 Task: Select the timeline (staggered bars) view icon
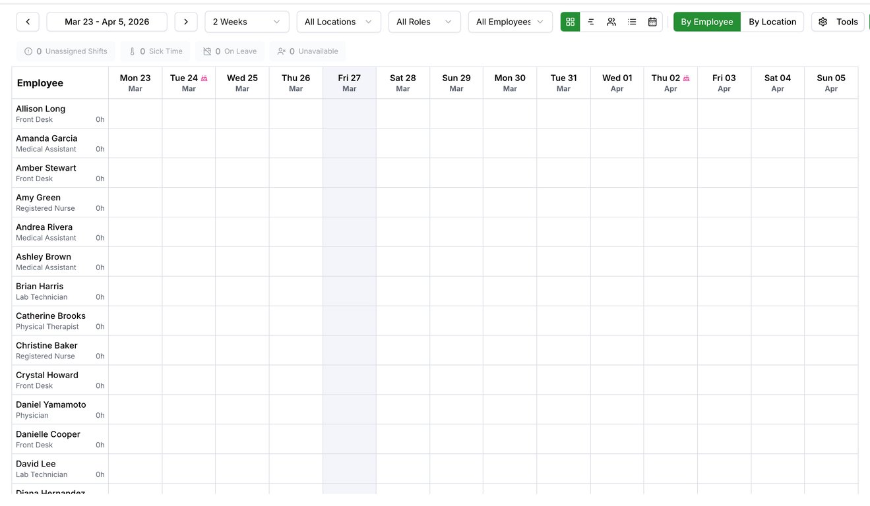[591, 22]
